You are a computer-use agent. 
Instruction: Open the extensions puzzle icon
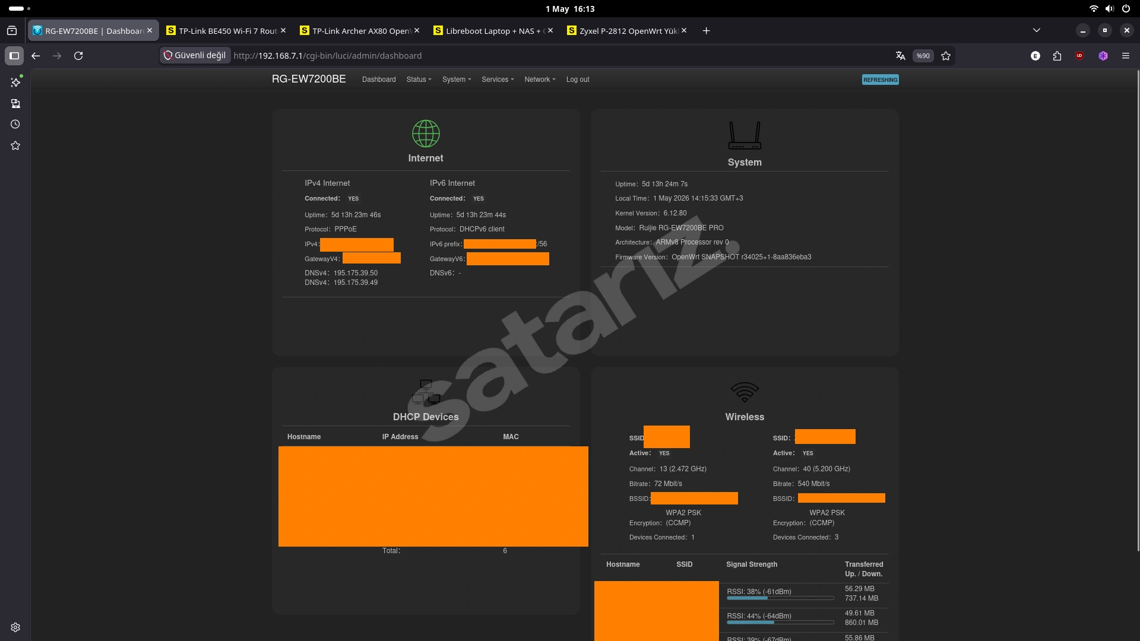coord(1057,56)
